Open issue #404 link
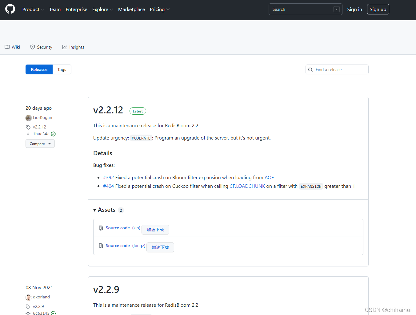Image resolution: width=416 pixels, height=315 pixels. (108, 186)
